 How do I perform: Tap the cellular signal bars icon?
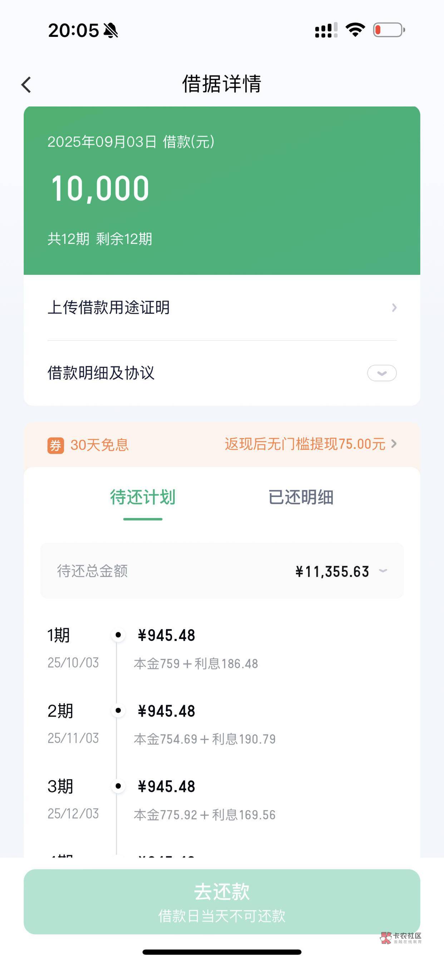(326, 30)
